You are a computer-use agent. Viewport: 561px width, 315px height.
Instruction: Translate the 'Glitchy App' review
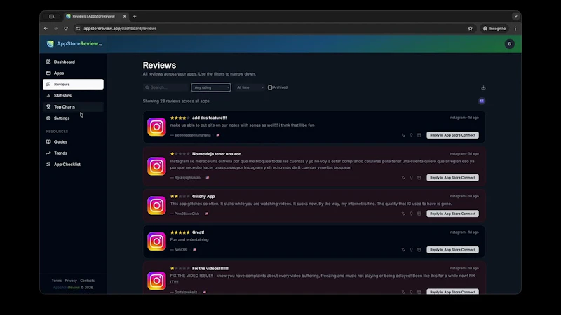tap(403, 213)
